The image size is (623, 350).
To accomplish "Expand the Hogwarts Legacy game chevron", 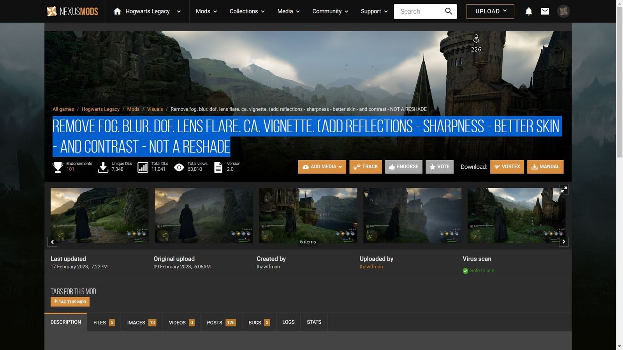I will point(179,12).
